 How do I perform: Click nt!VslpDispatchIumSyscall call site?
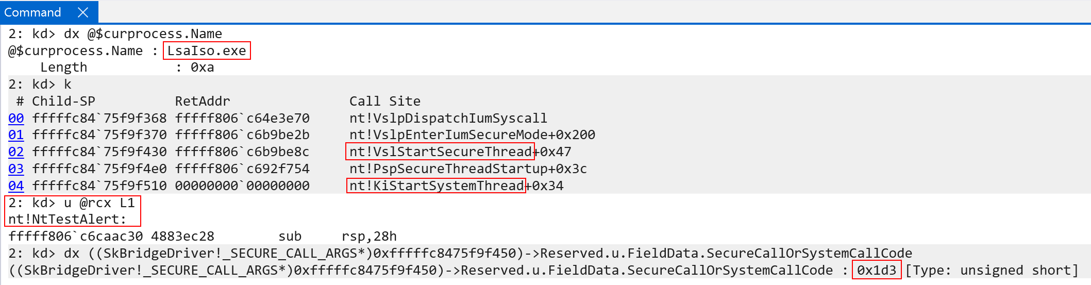448,119
